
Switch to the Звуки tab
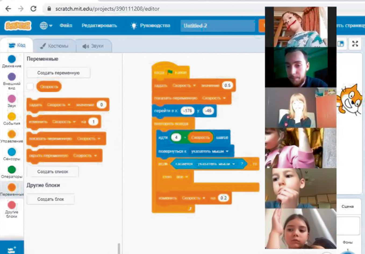(93, 46)
